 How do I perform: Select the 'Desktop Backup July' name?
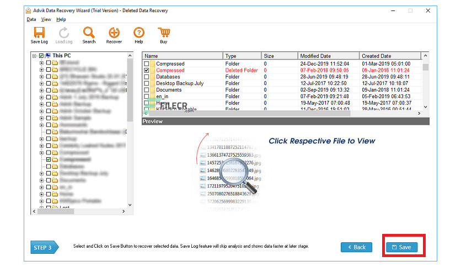tap(180, 83)
